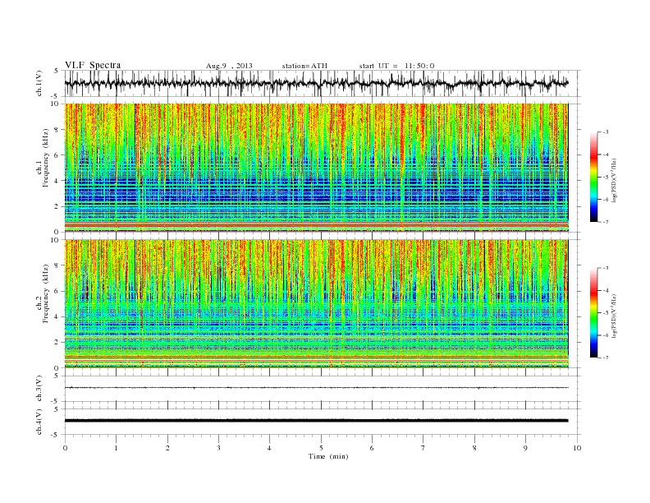Click the ch.3 flat waveform trace
The width and height of the screenshot is (650, 503).
pos(316,388)
